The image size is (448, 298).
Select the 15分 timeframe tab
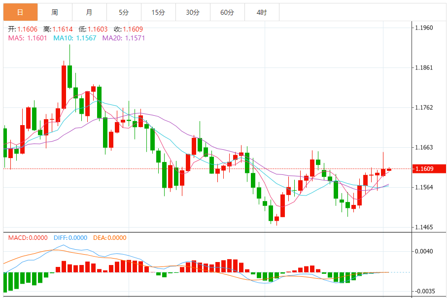pyautogui.click(x=158, y=12)
